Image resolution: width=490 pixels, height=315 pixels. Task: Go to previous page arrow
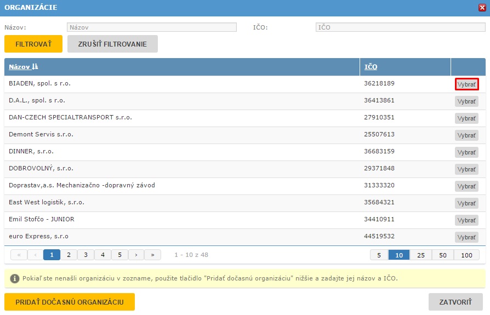[35, 255]
